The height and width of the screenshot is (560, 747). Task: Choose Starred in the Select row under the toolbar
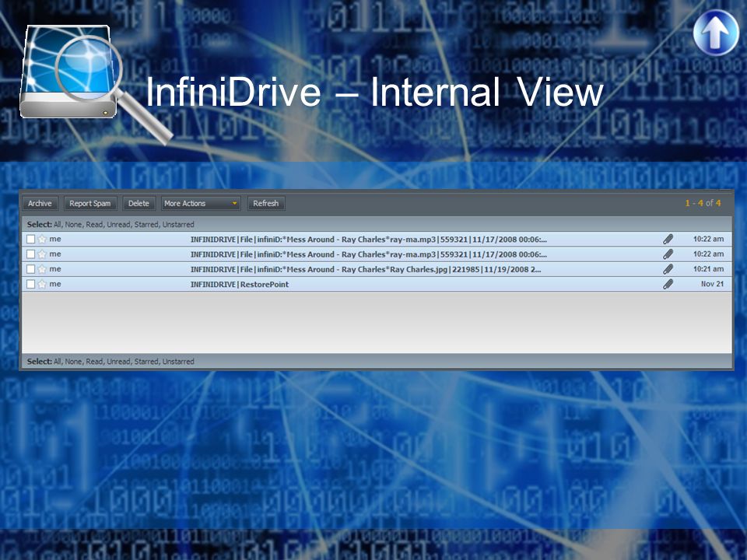147,224
